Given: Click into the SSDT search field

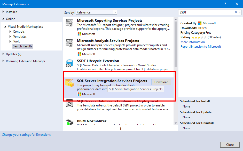Looking at the screenshot, I should pos(206,12).
